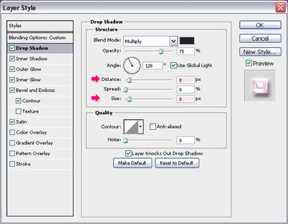Viewport: 288px width, 224px height.
Task: Enable the Texture checkbox
Action: 18,111
